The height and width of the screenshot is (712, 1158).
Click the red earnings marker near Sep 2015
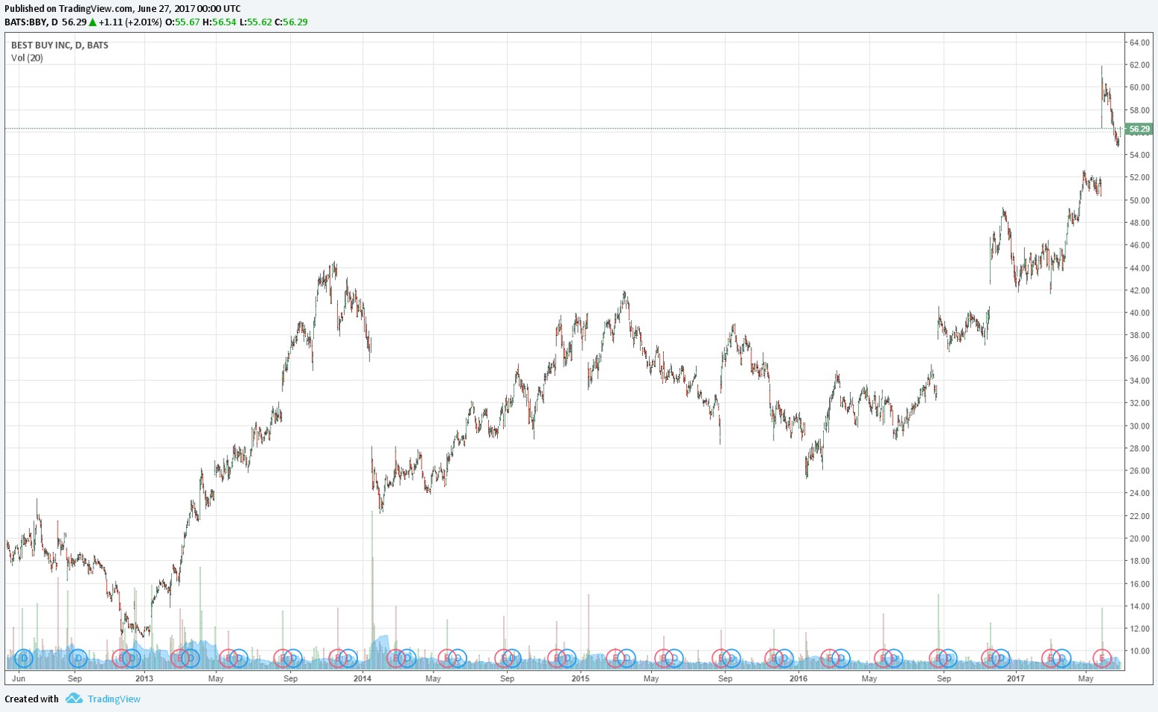tap(721, 658)
